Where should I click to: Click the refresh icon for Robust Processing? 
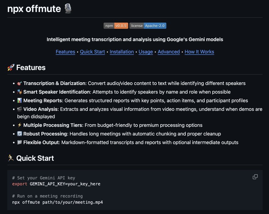coord(20,134)
